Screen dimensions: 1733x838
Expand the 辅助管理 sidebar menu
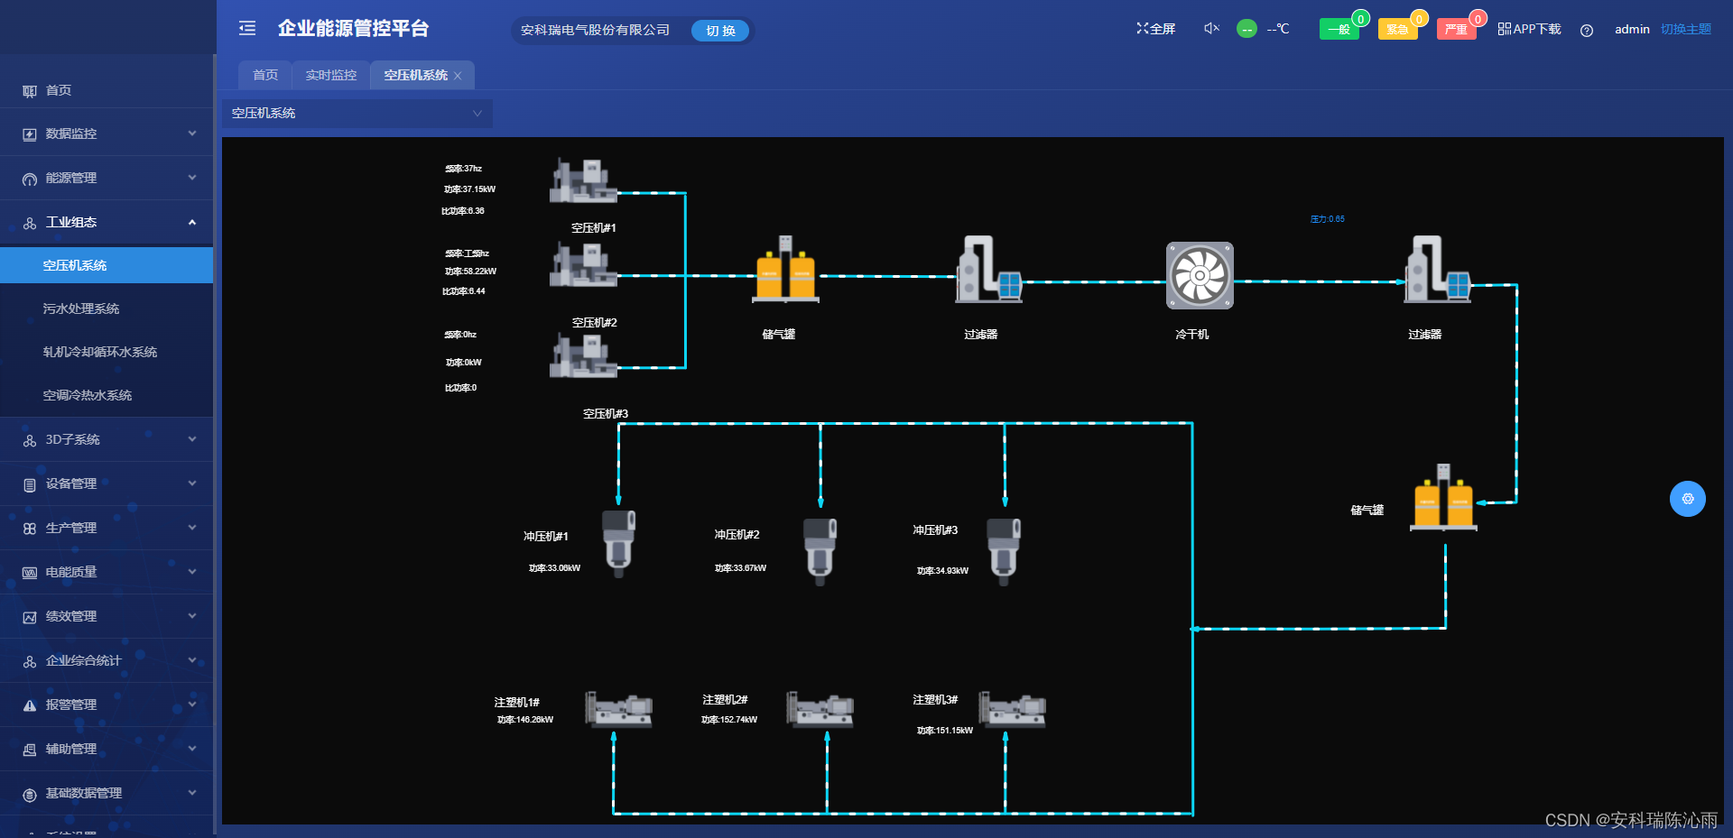tap(107, 749)
